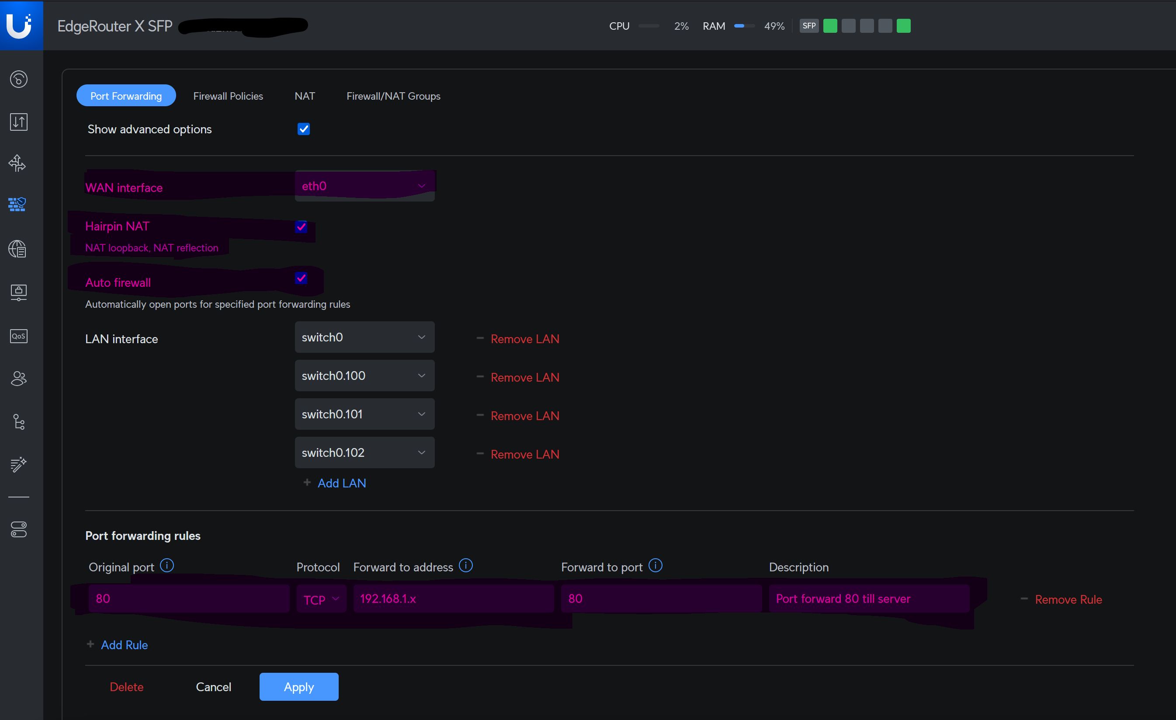Click the Apply button
The height and width of the screenshot is (720, 1176).
pos(299,687)
